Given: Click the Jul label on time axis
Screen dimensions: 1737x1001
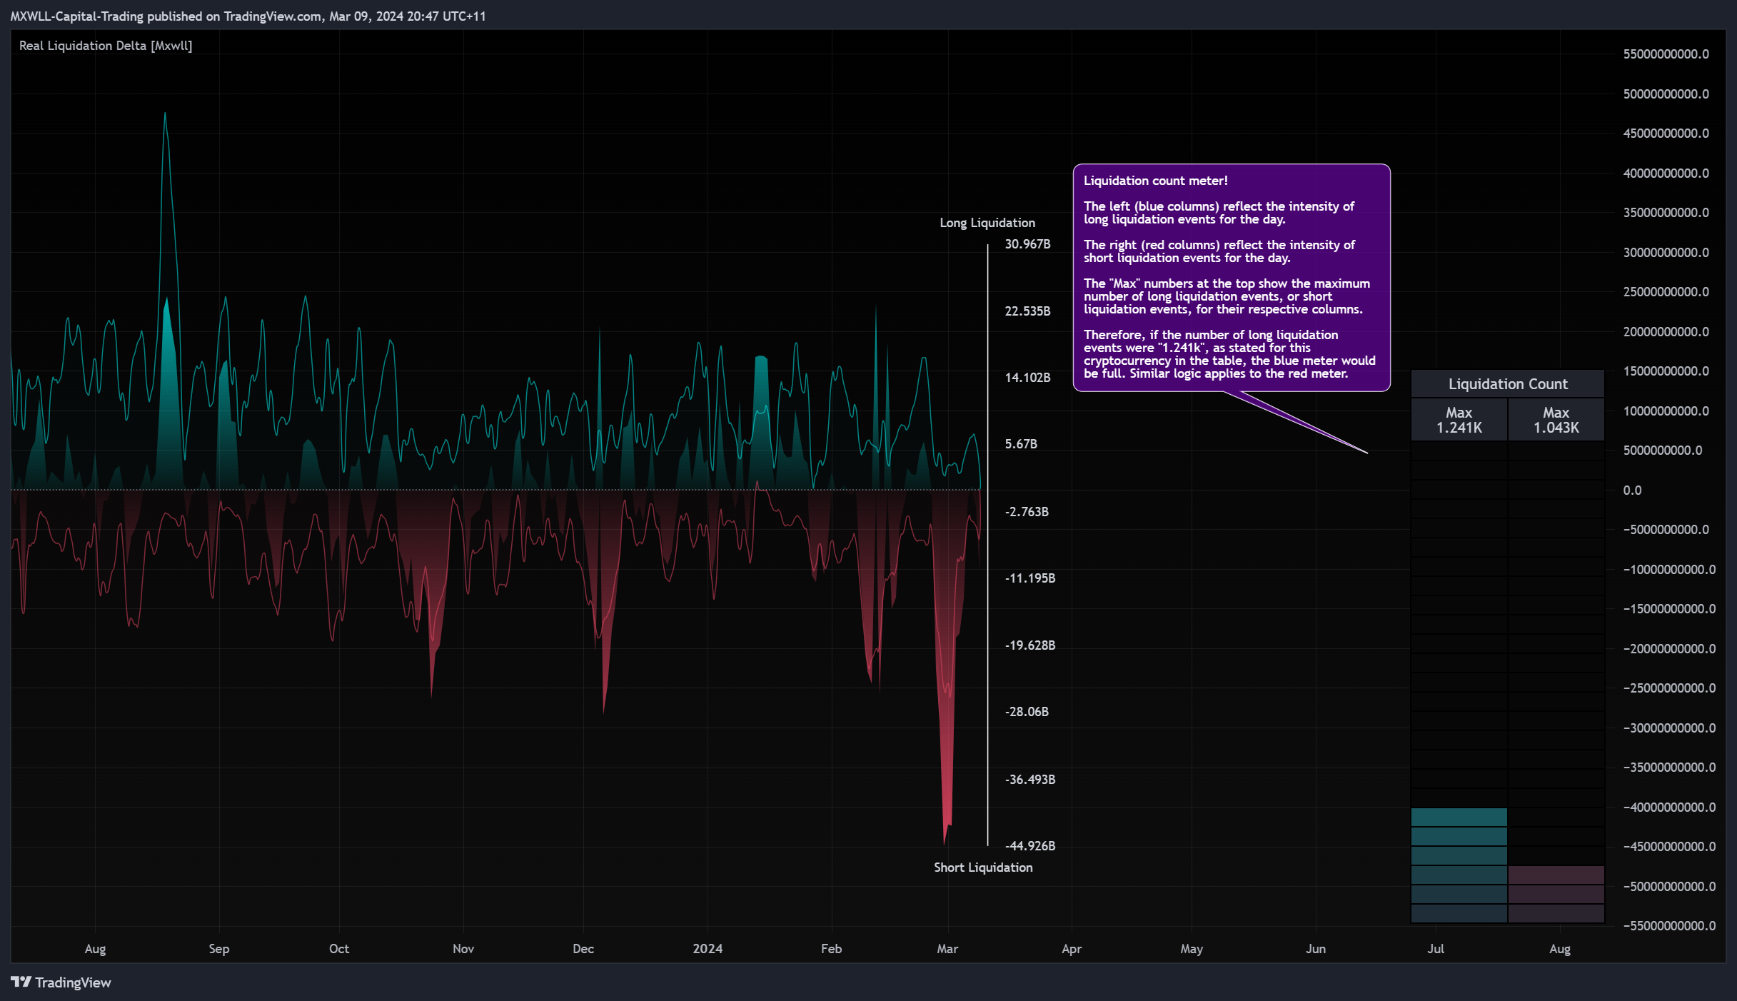Looking at the screenshot, I should pos(1436,949).
